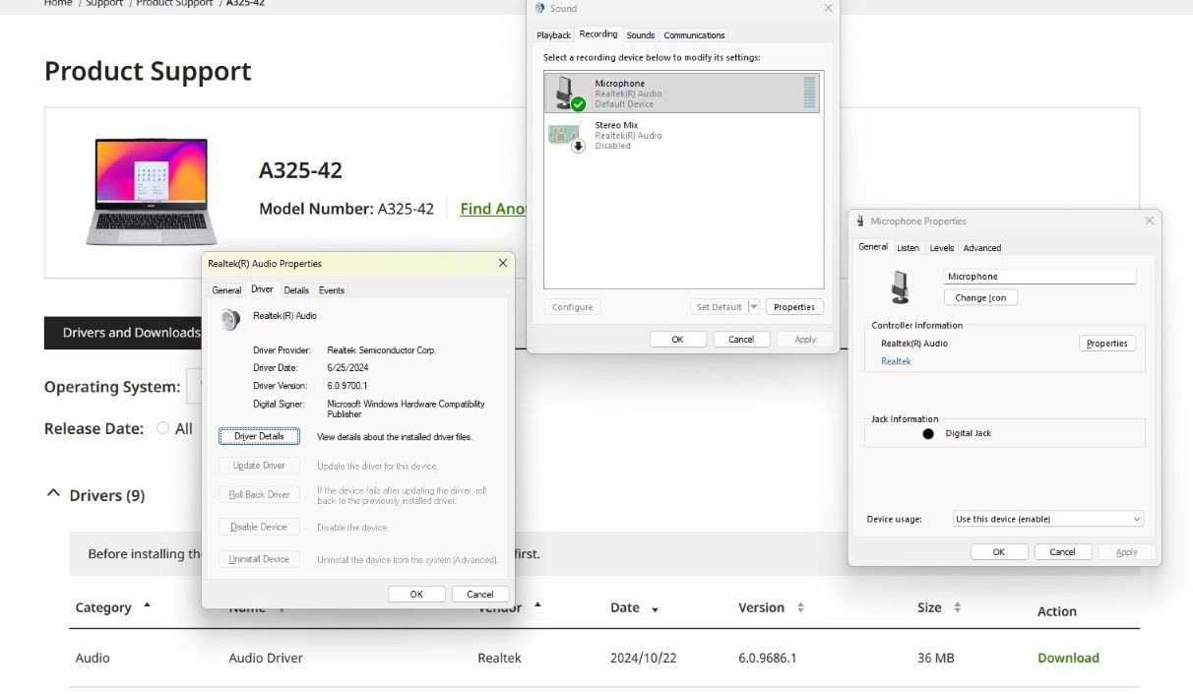The width and height of the screenshot is (1193, 694).
Task: Open General tab in Microphone Properties
Action: 873,247
